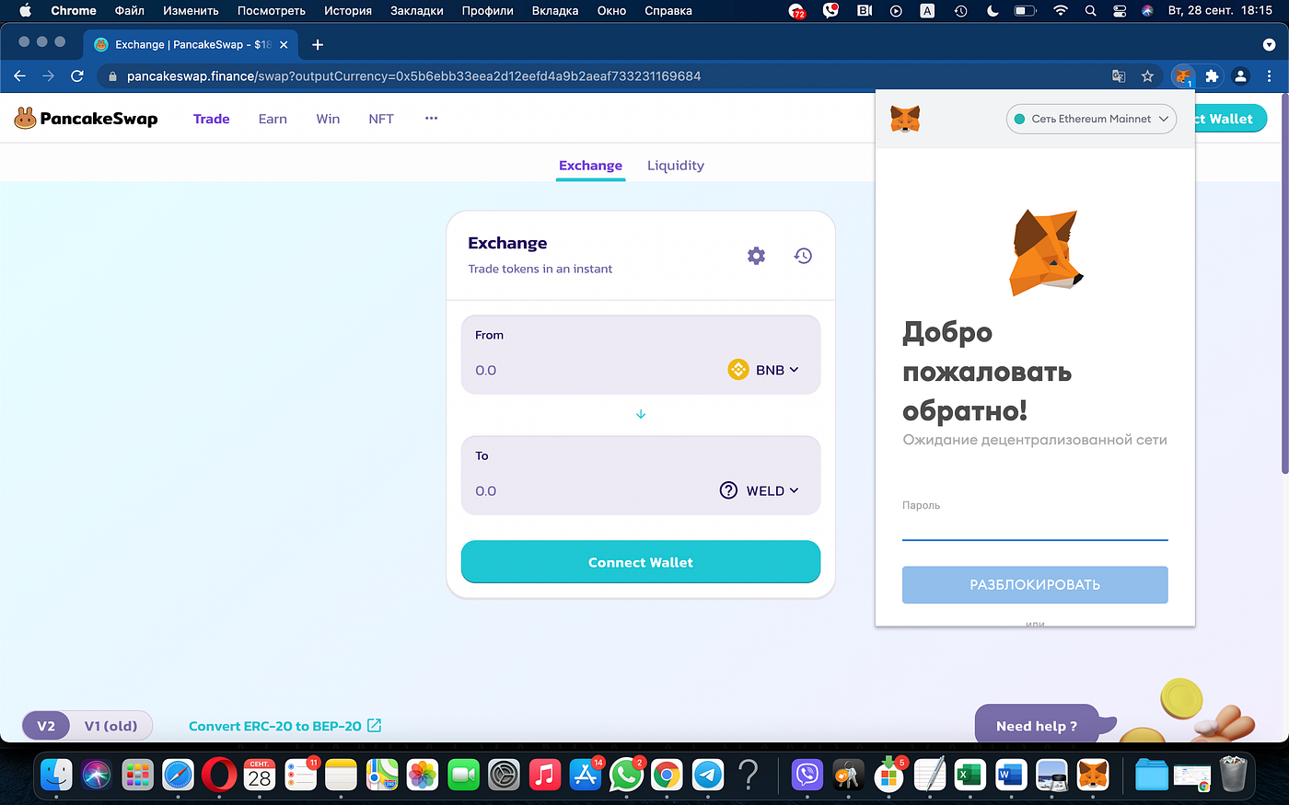1289x805 pixels.
Task: Open the Trade menu in PancakeSwap
Action: pos(211,119)
